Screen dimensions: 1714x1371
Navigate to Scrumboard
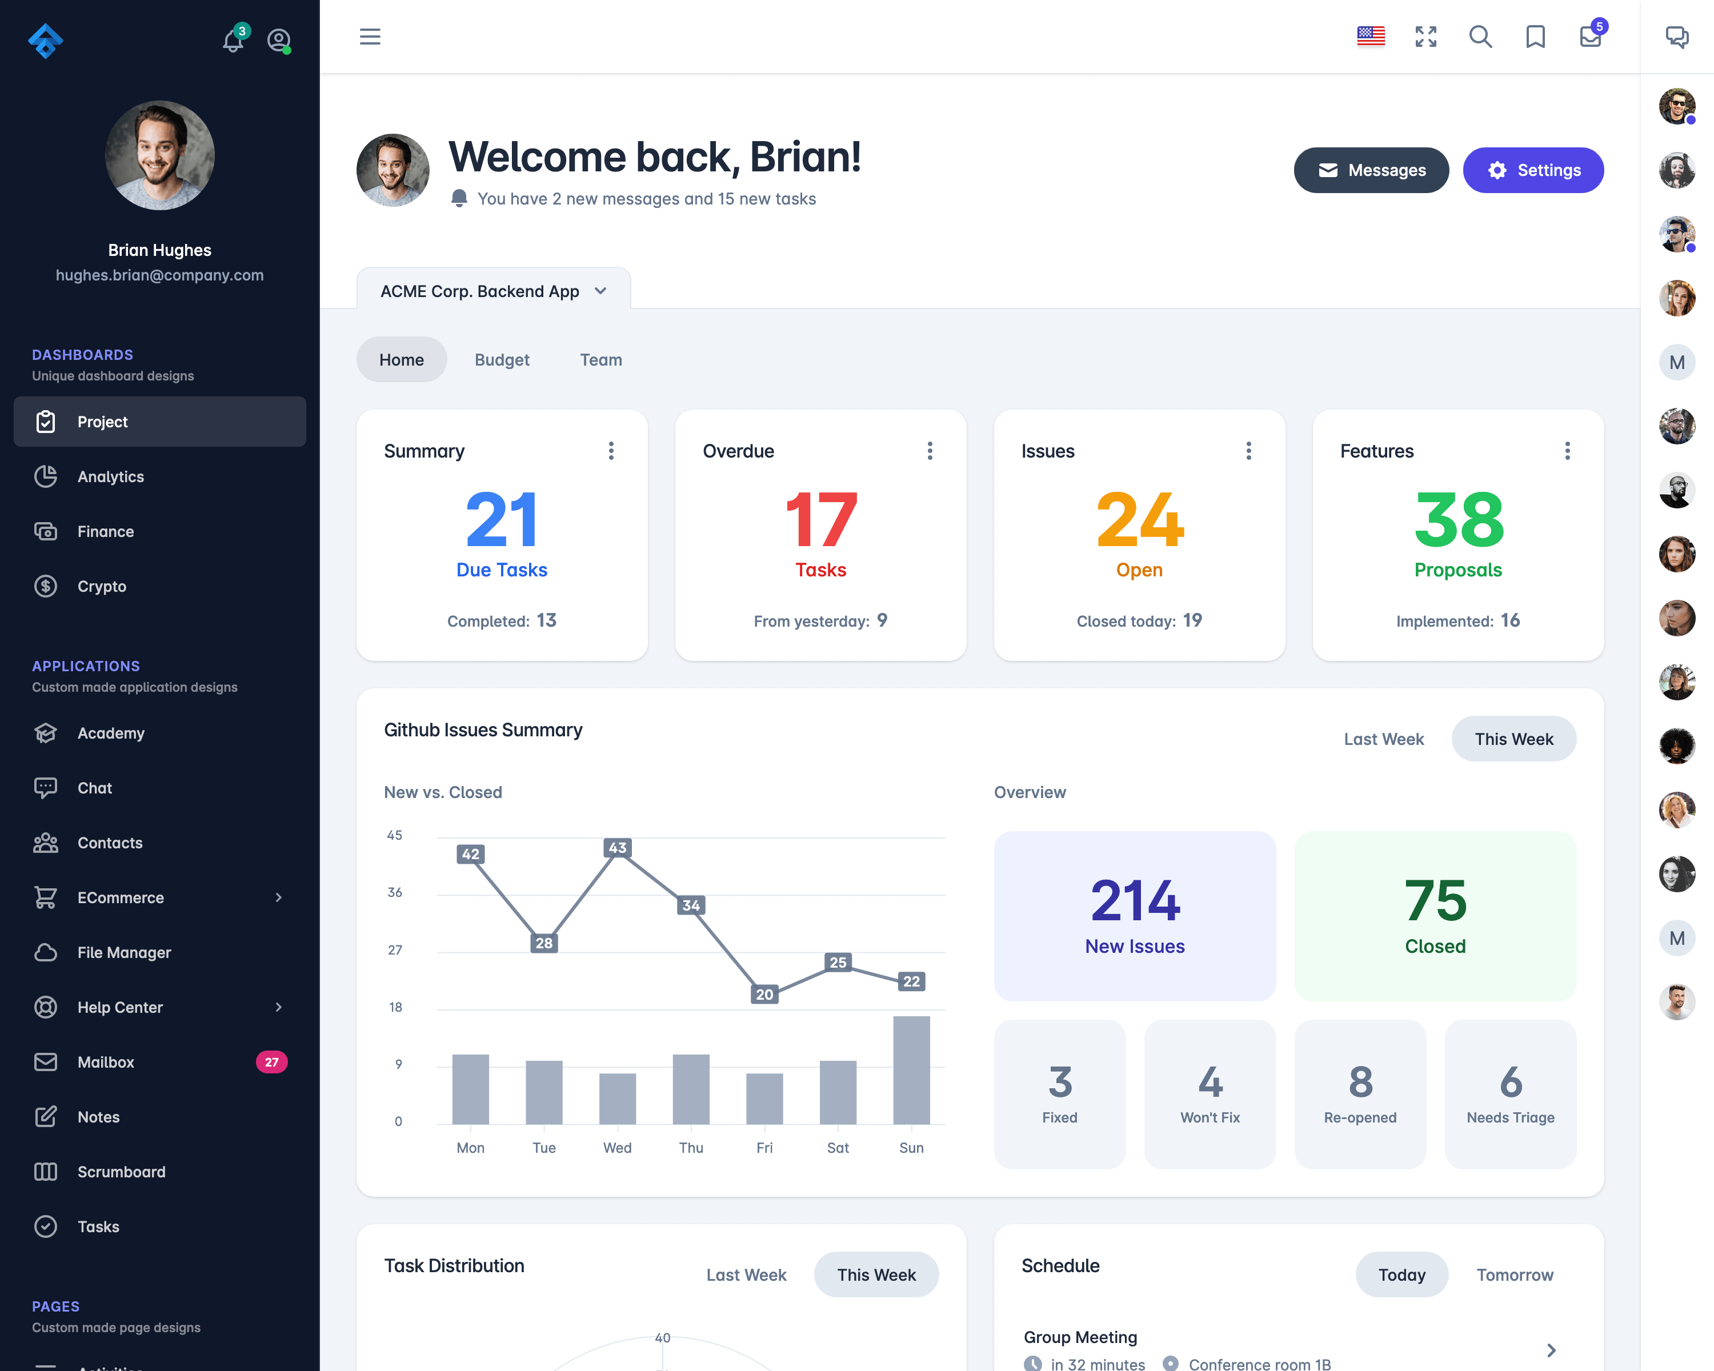[x=122, y=1171]
